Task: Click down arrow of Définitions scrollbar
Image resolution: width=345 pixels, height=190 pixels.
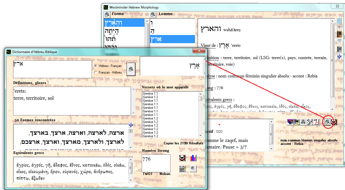Action: (133, 113)
